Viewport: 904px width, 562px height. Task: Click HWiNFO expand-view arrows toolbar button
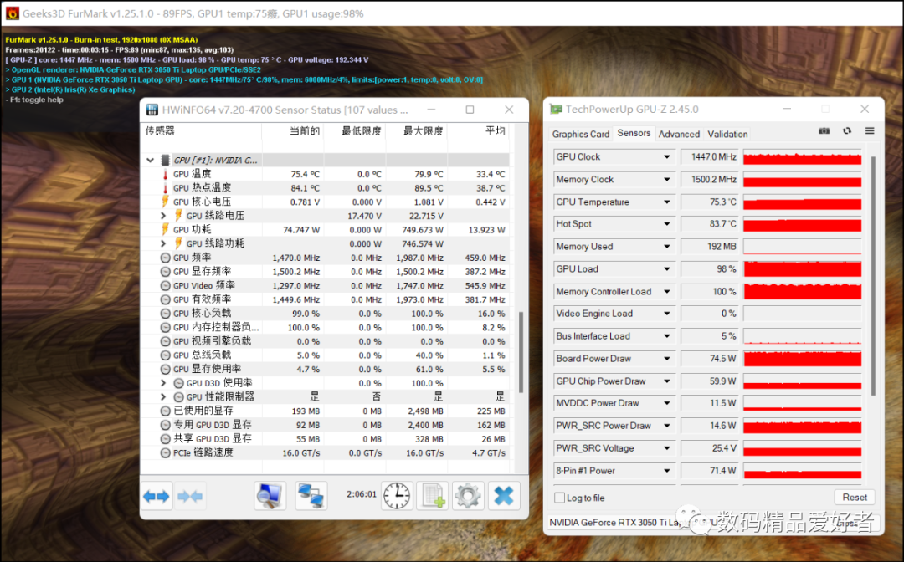(157, 496)
